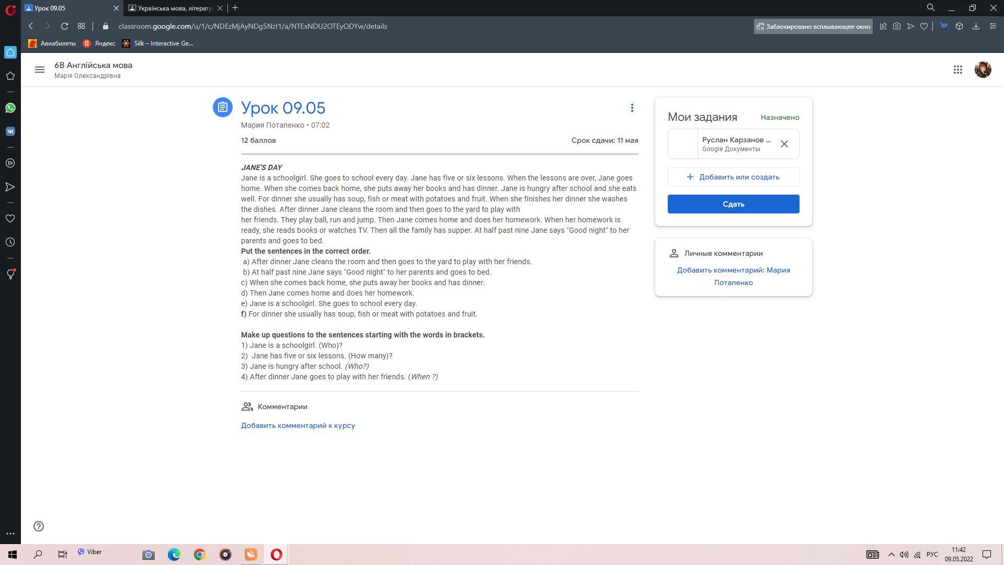1004x565 pixels.
Task: Expand the Windows system tray hidden icons
Action: point(891,555)
